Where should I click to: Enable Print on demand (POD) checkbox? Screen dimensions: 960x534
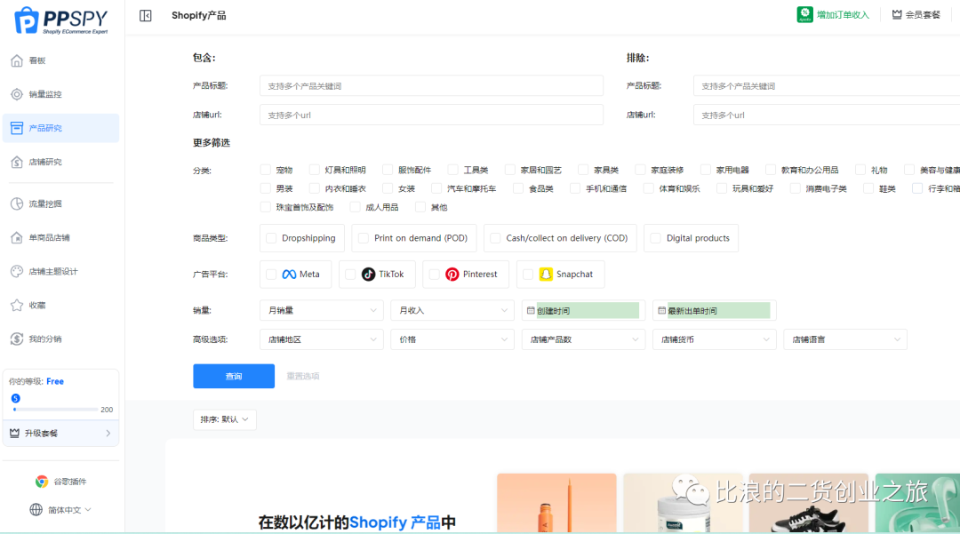click(363, 238)
